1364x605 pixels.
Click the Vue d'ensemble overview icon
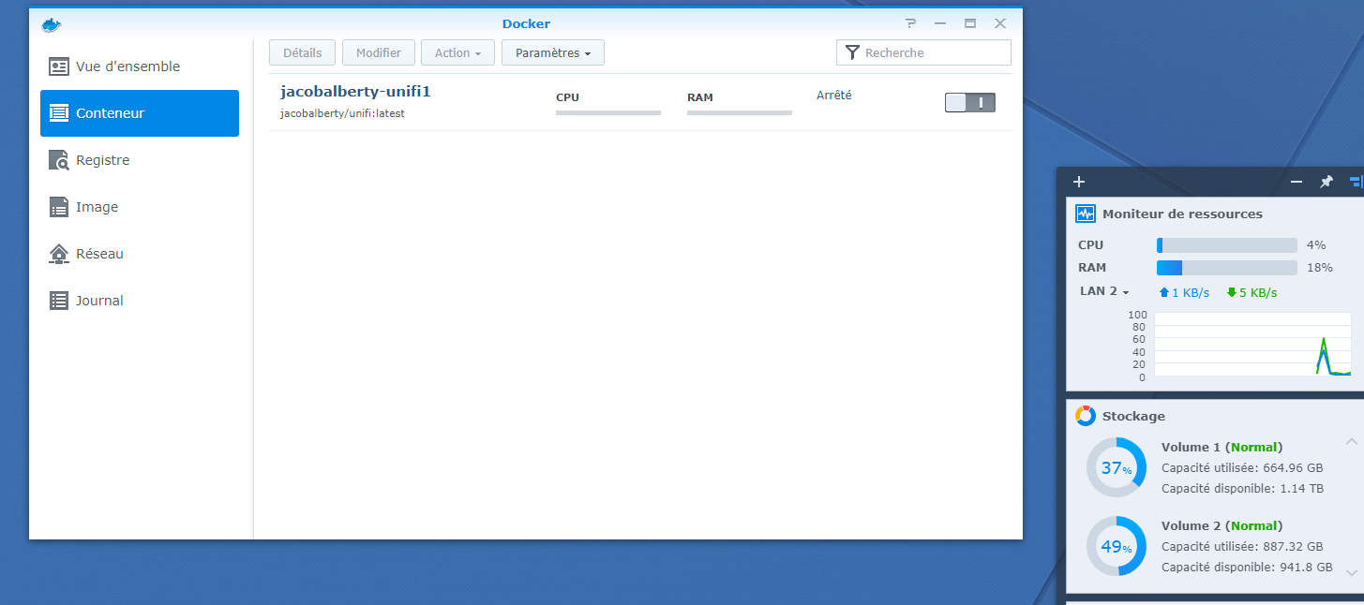tap(59, 66)
